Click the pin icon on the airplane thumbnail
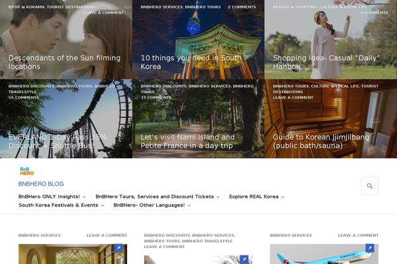 (370, 248)
